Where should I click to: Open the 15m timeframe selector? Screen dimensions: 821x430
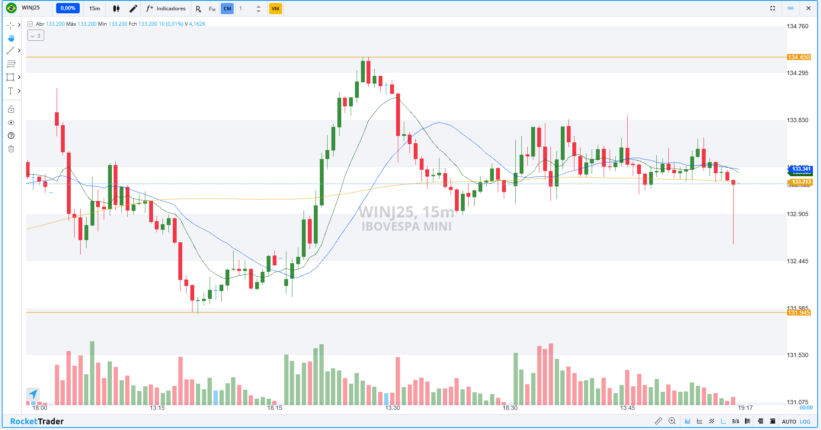(95, 9)
